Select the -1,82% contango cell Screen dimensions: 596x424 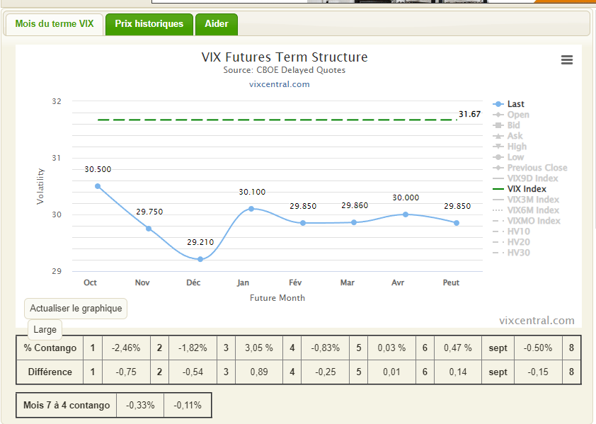(193, 348)
